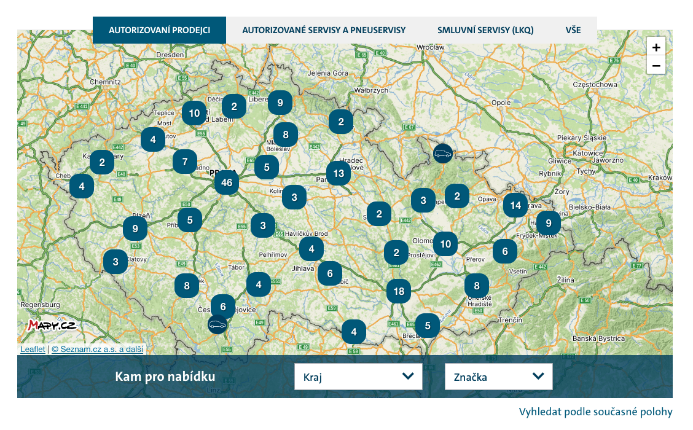Screen dimensions: 693x430
Task: Open the 2-dealer cluster near Děčín
Action: tap(234, 106)
